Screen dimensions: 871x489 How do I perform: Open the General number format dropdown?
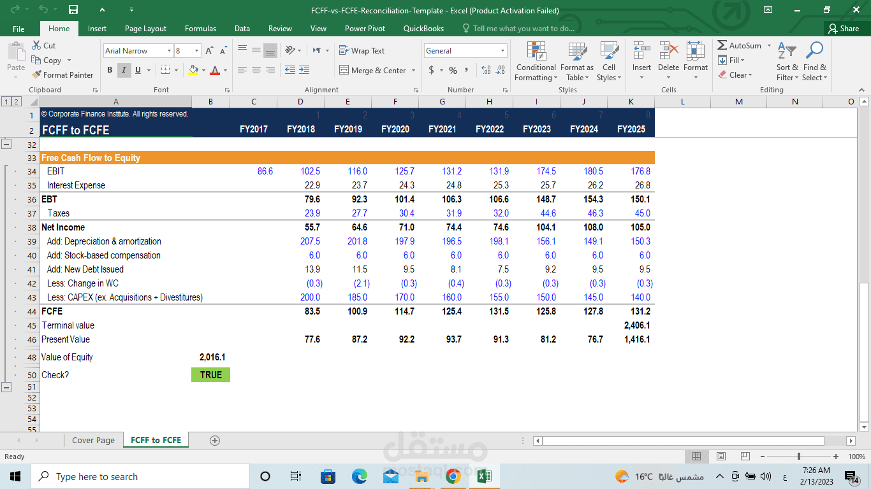click(x=502, y=51)
